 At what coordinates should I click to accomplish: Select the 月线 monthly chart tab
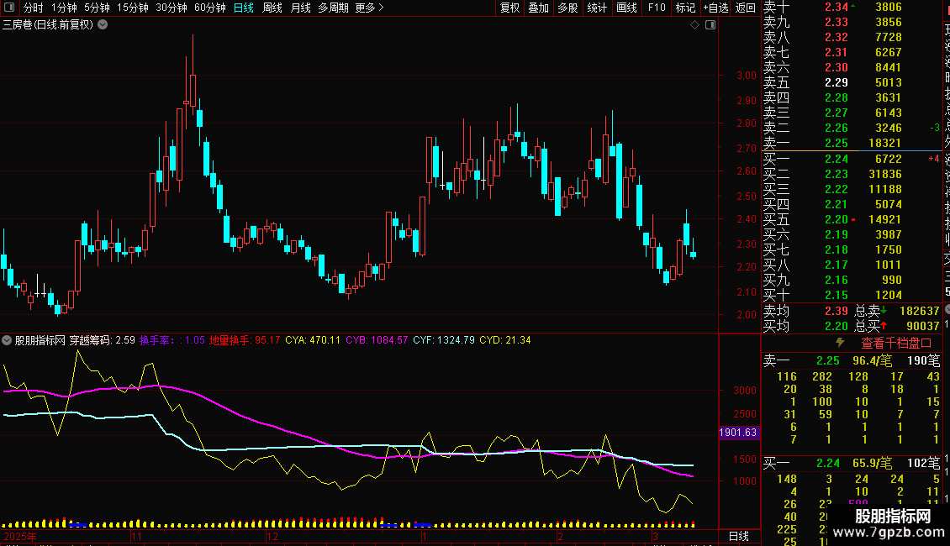tap(300, 8)
